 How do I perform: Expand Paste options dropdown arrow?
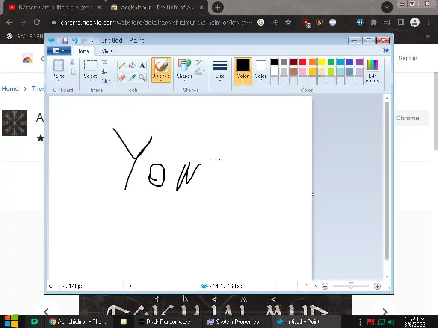[58, 81]
